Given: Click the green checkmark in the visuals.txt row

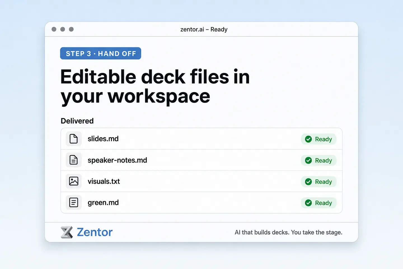Looking at the screenshot, I should click(308, 182).
